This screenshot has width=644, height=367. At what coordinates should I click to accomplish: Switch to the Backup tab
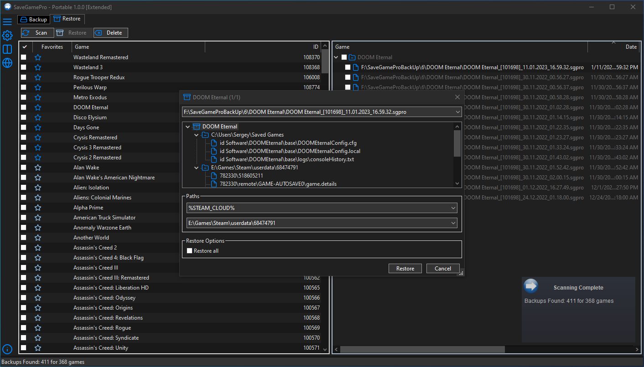[x=34, y=20]
